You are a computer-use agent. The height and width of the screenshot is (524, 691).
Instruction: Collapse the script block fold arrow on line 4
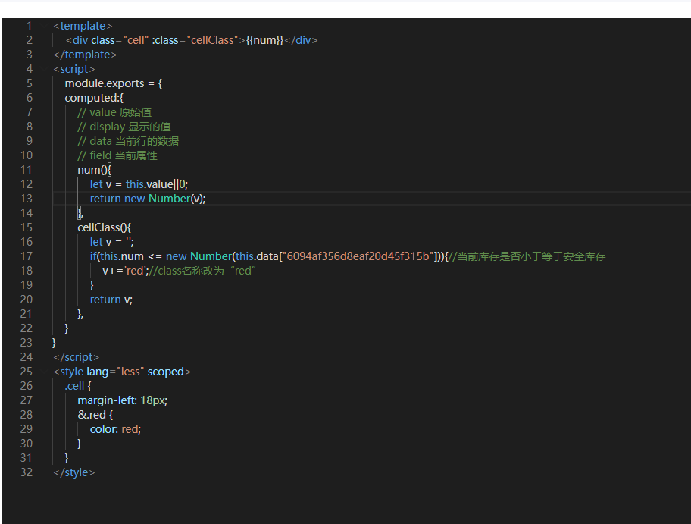pos(44,69)
